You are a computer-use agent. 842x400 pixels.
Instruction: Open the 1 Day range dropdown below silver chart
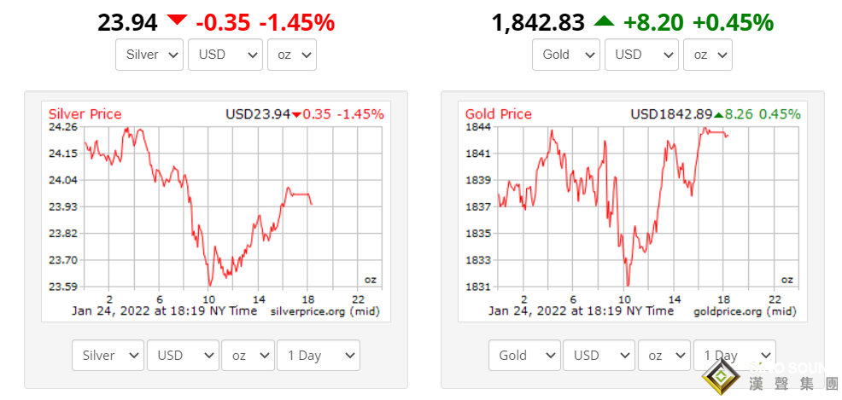318,356
